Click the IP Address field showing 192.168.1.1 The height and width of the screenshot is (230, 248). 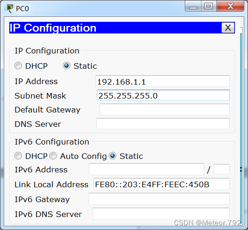(162, 81)
